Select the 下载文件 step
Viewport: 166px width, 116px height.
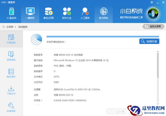click(11, 90)
